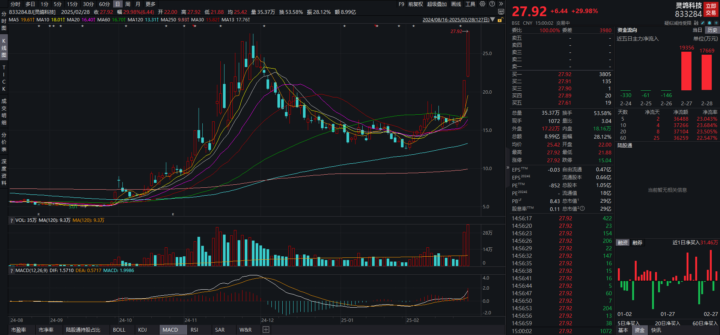Click the pencil note icon under stock code
The image size is (720, 335).
(x=702, y=23)
